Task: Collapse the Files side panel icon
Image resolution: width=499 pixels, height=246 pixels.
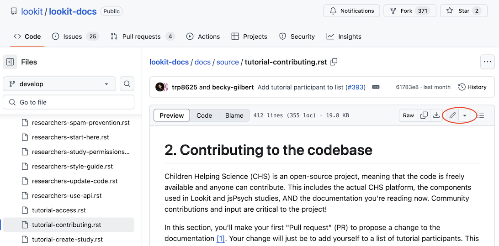Action: 10,62
